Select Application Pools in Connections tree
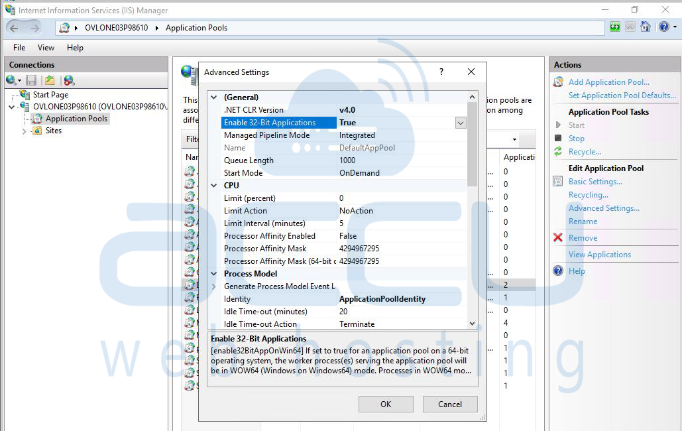This screenshot has height=431, width=682. (x=76, y=119)
